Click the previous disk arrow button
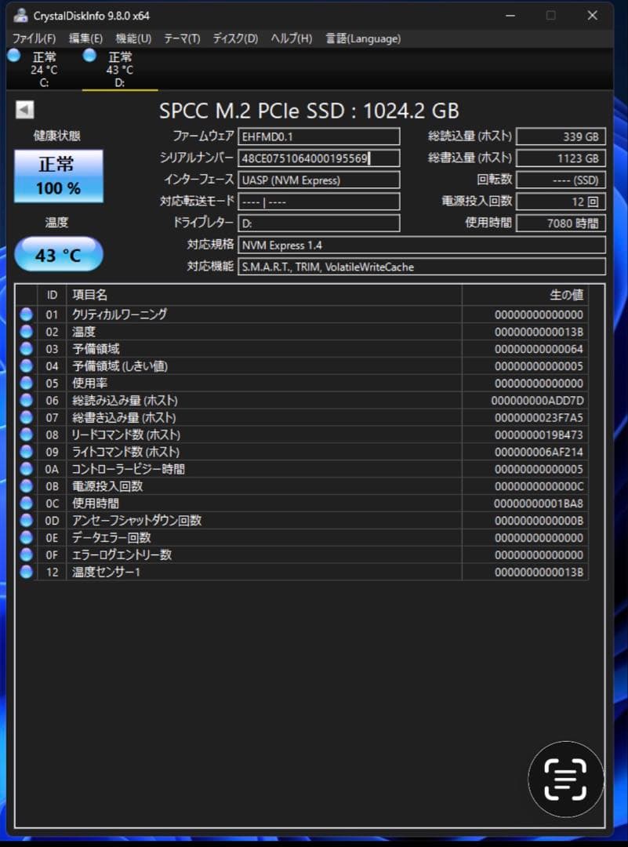Image resolution: width=628 pixels, height=847 pixels. [24, 110]
